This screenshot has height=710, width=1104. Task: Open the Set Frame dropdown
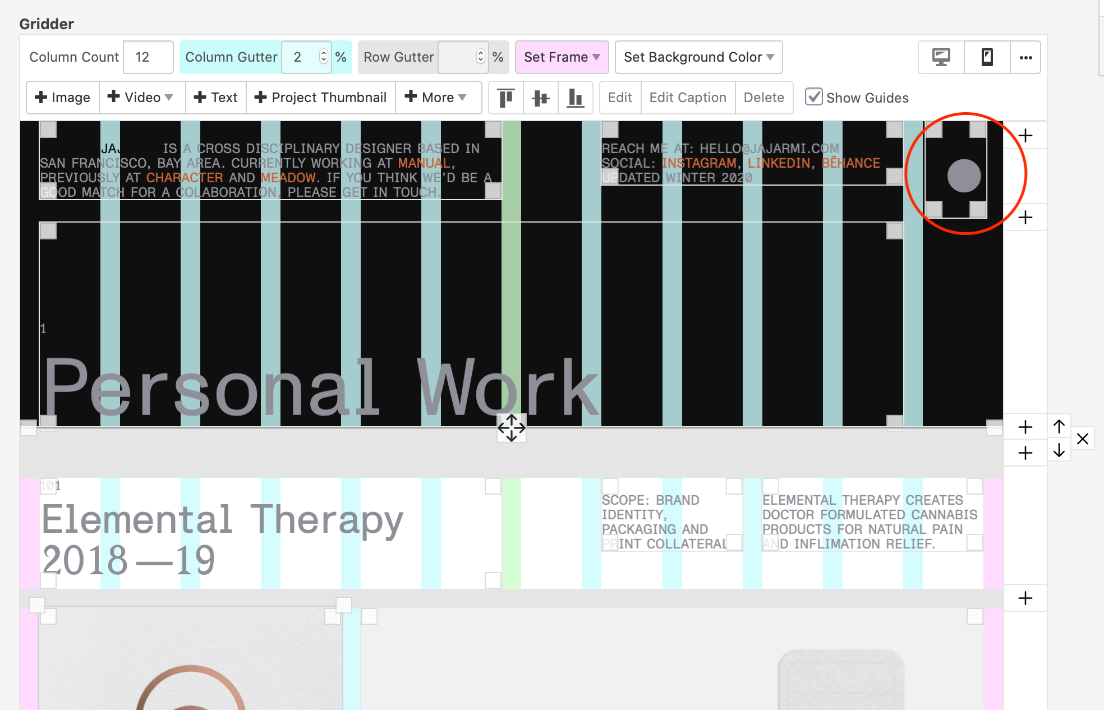pos(562,57)
